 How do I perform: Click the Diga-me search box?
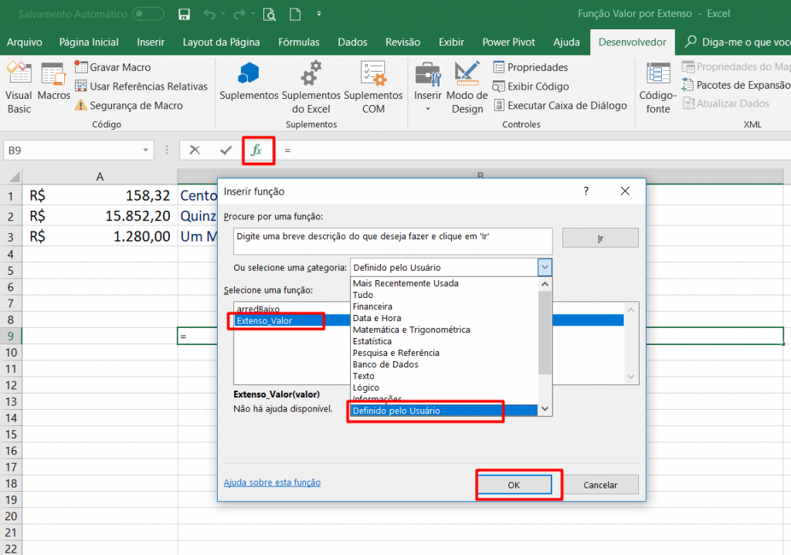tap(739, 42)
